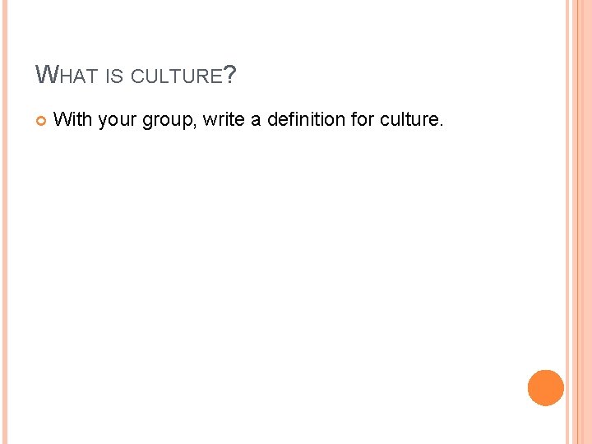The image size is (592, 444).
Task: Click the question mark in the title
Action: [x=230, y=76]
